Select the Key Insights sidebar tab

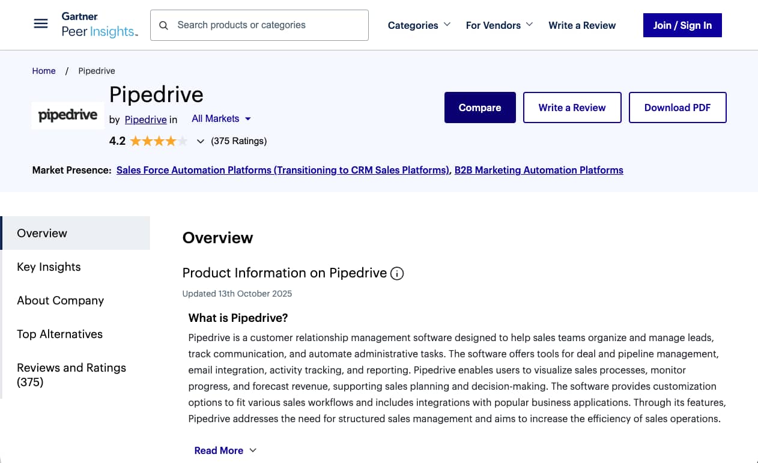tap(76, 267)
